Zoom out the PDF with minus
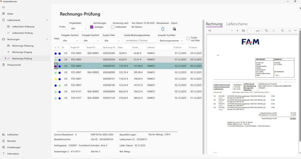 (232, 31)
